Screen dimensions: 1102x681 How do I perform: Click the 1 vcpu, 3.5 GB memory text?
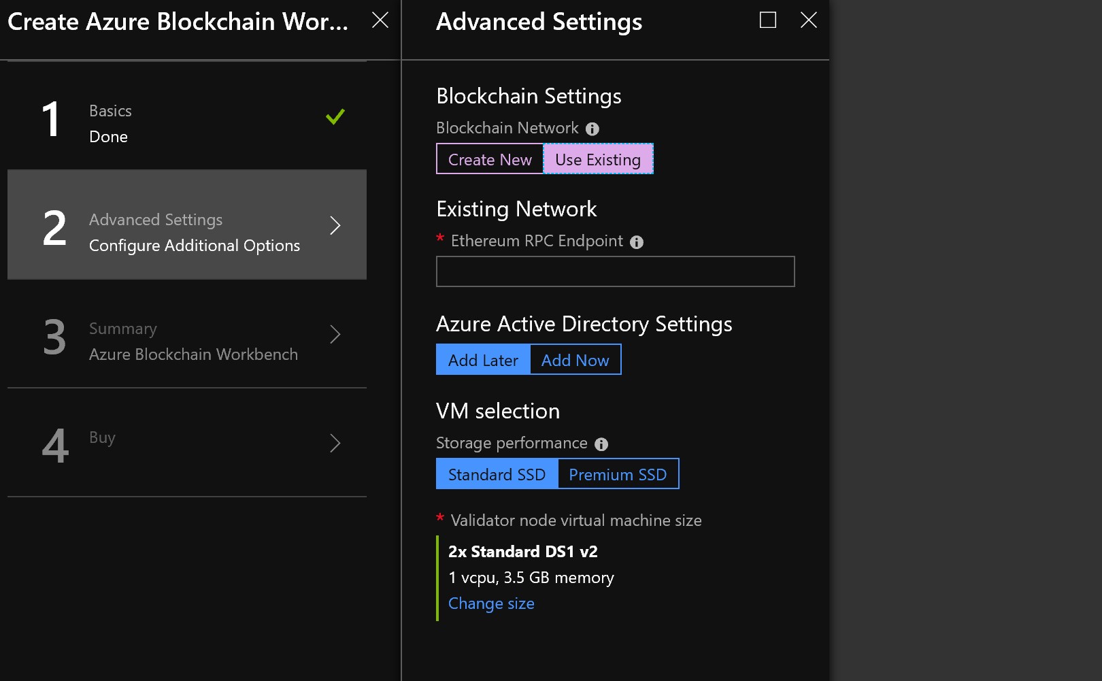531,578
